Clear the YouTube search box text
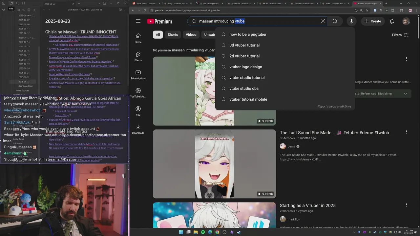The height and width of the screenshot is (236, 420). click(323, 21)
